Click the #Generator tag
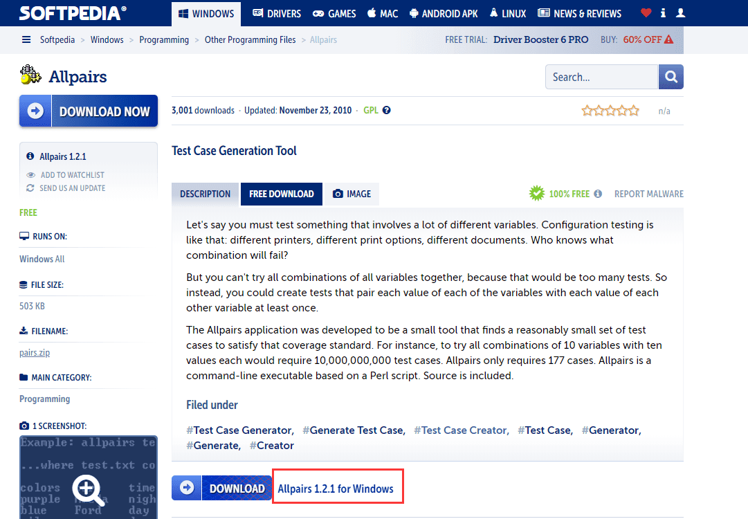748x519 pixels. pos(611,430)
